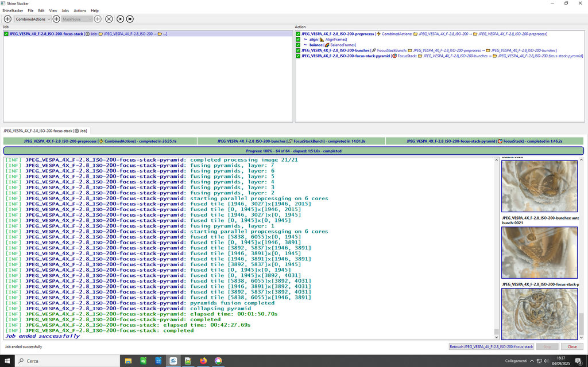The image size is (588, 367).
Task: Run the job with the play icon
Action: [x=120, y=19]
